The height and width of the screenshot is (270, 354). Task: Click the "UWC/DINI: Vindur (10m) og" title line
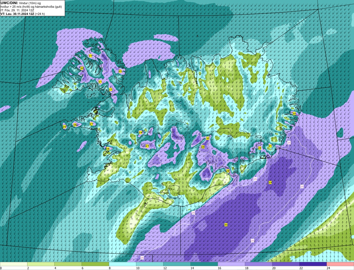click(21, 3)
